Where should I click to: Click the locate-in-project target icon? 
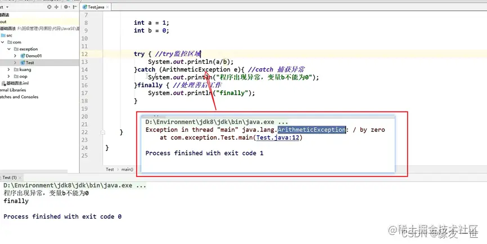tap(49, 7)
